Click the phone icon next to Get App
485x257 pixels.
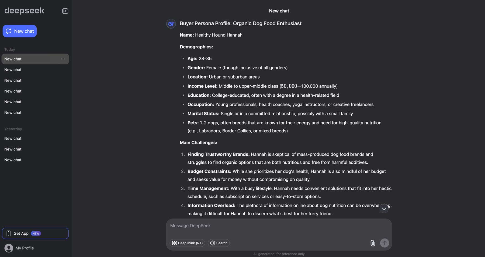click(x=9, y=233)
